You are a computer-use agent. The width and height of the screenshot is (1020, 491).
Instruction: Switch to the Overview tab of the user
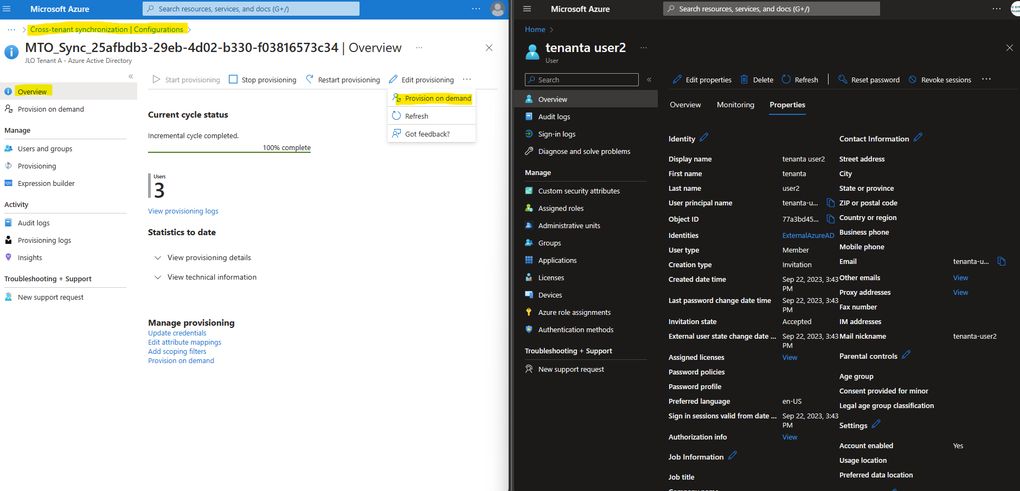pos(685,105)
